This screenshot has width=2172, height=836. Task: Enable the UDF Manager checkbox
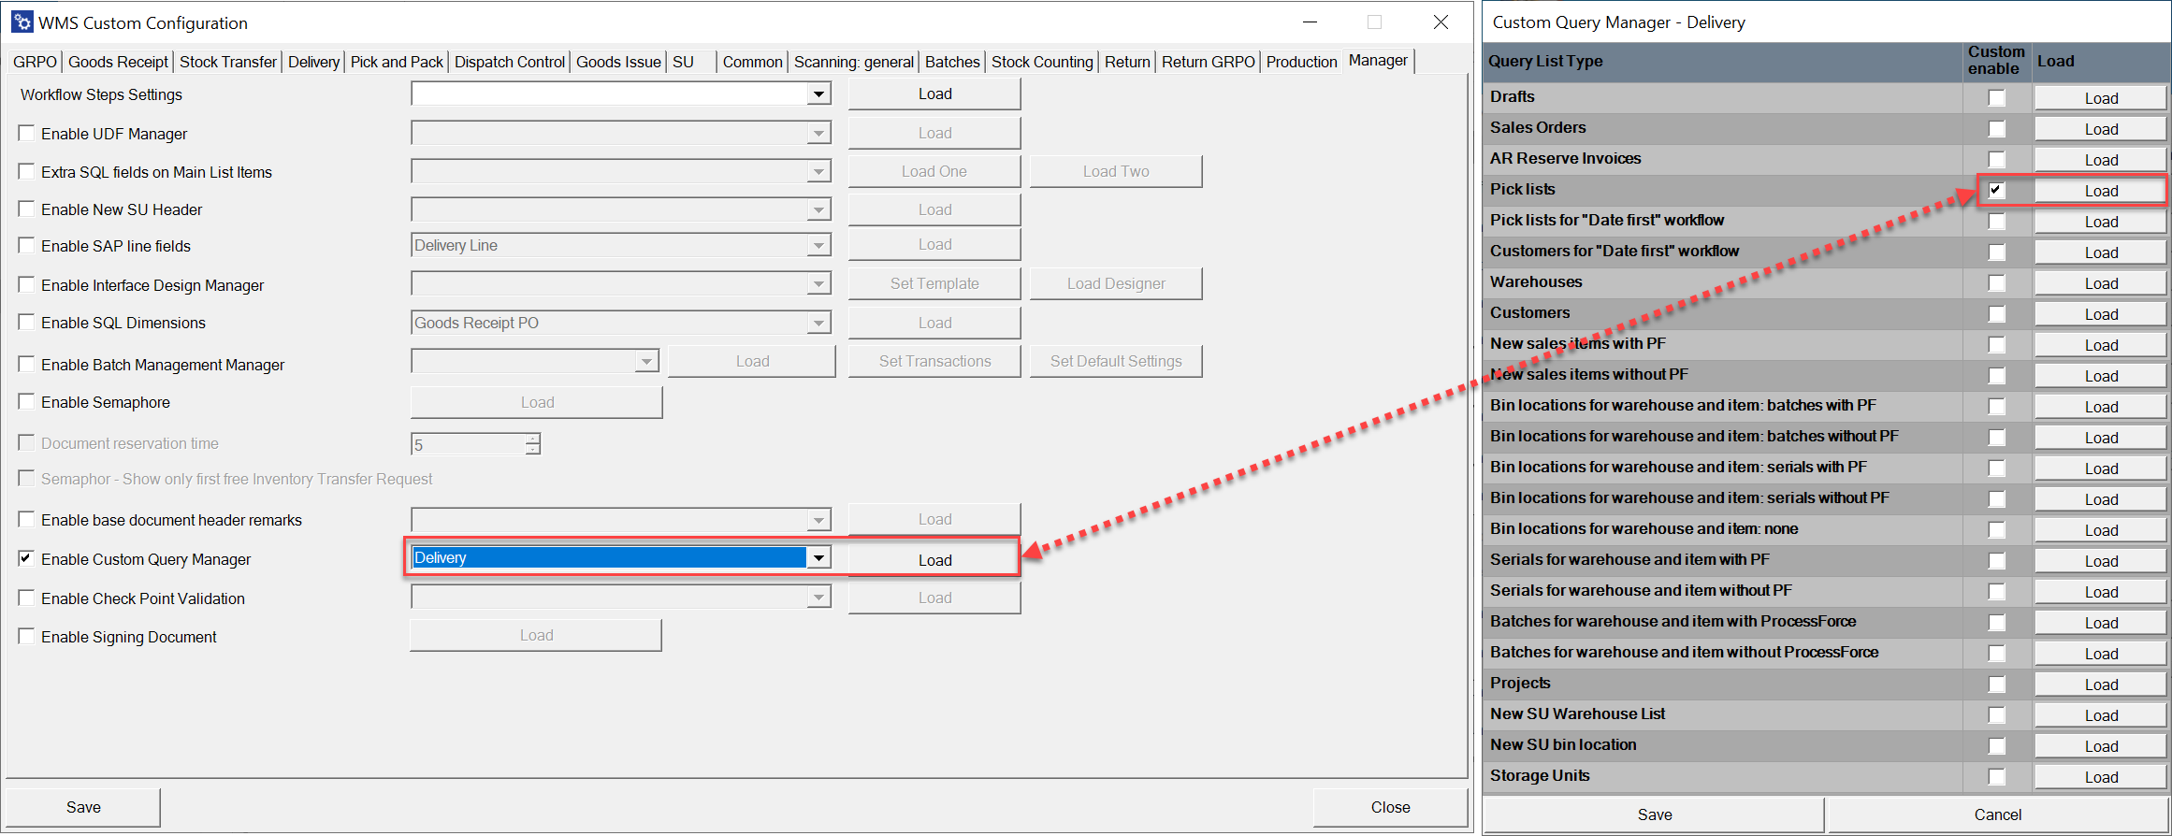click(27, 134)
